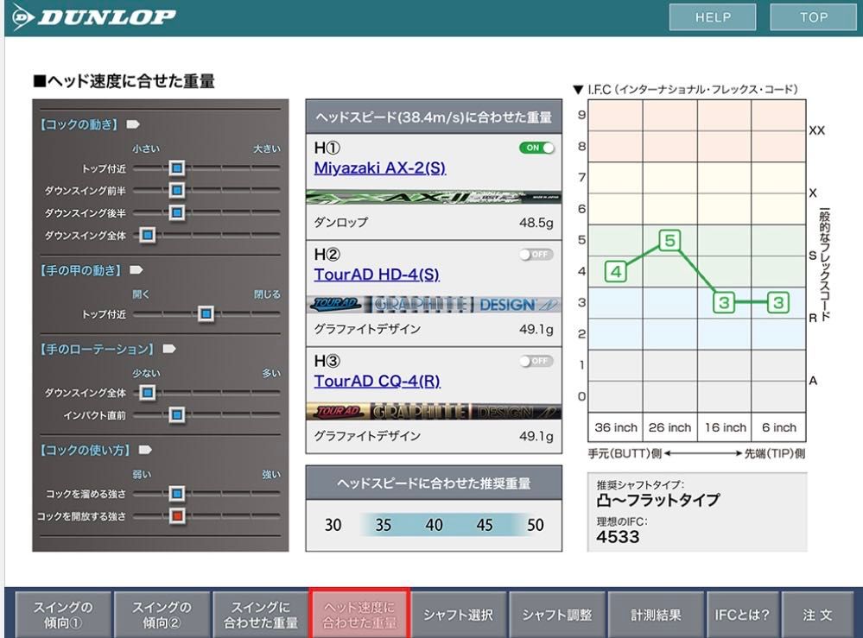
Task: Click the 26 inch chart point labeled 5
Action: pyautogui.click(x=669, y=240)
